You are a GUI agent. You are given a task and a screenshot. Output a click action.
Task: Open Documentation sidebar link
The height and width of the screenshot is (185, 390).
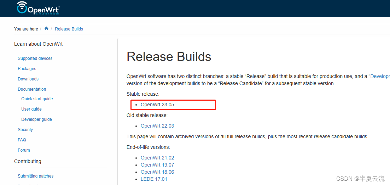tap(32, 89)
